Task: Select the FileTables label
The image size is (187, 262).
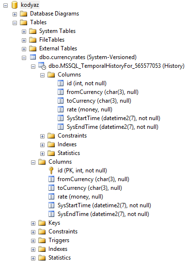Action: tap(52, 40)
